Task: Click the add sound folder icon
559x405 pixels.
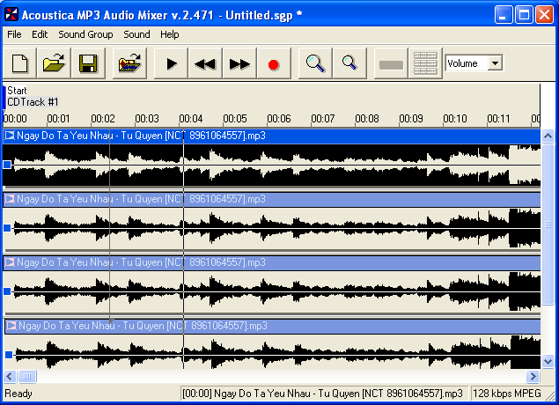Action: [x=131, y=63]
